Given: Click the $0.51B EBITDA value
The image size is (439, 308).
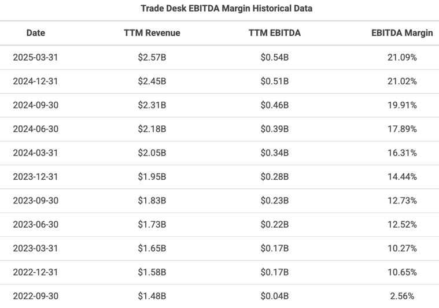Looking at the screenshot, I should [275, 81].
